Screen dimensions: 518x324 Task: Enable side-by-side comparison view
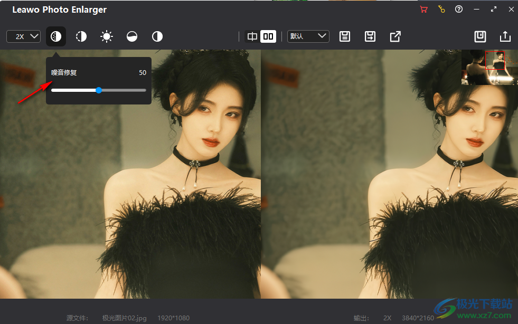pyautogui.click(x=268, y=36)
